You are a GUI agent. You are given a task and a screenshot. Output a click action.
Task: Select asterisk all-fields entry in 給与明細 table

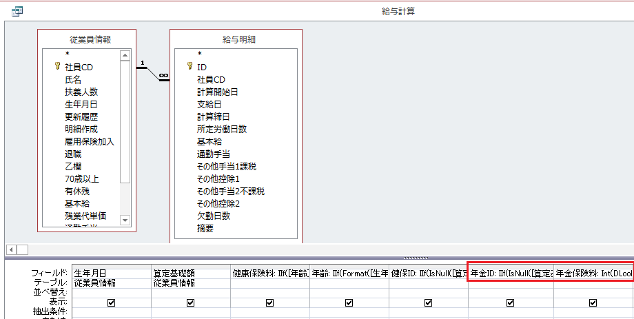pyautogui.click(x=200, y=54)
